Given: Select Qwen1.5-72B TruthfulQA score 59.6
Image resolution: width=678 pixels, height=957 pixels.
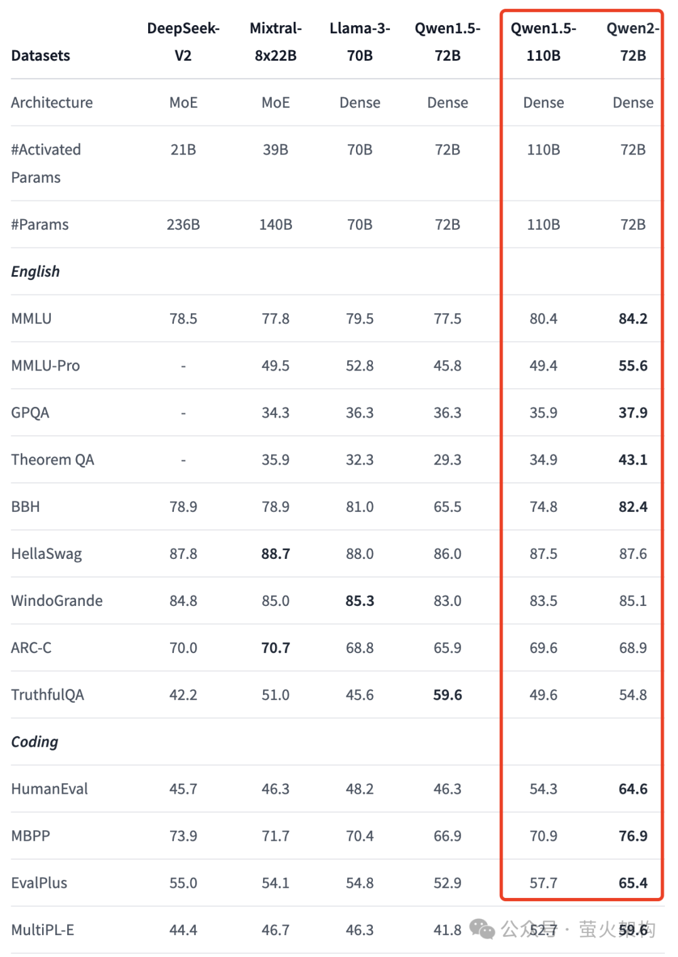Looking at the screenshot, I should 448,695.
